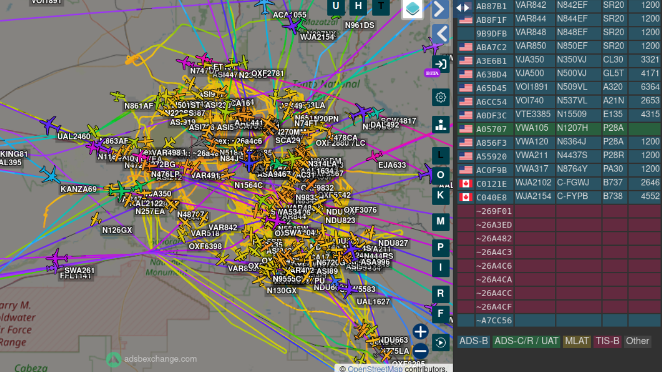
Task: Select table row with callsign WJA2102
Action: [x=559, y=183]
